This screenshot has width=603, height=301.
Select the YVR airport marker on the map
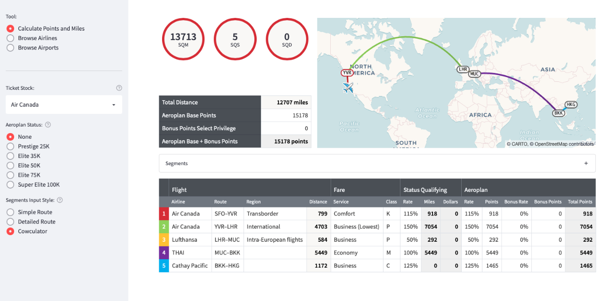[x=347, y=73]
